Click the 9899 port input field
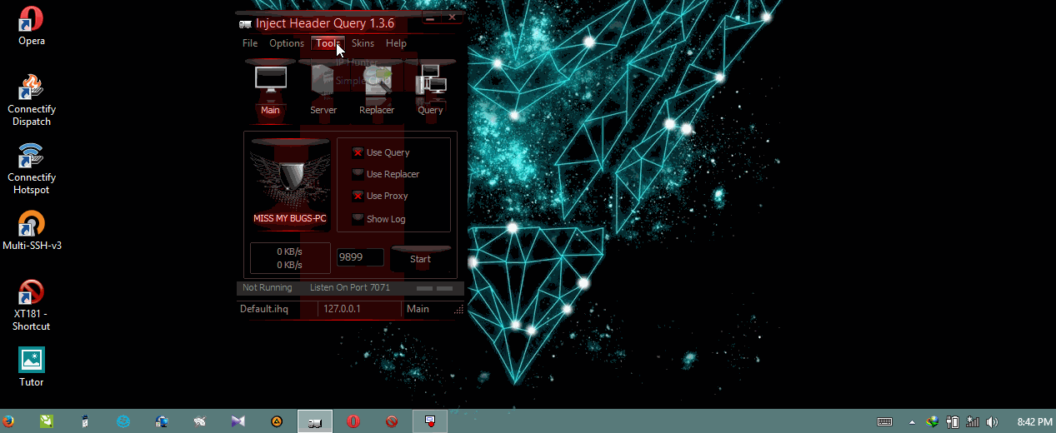This screenshot has height=433, width=1056. [x=360, y=257]
